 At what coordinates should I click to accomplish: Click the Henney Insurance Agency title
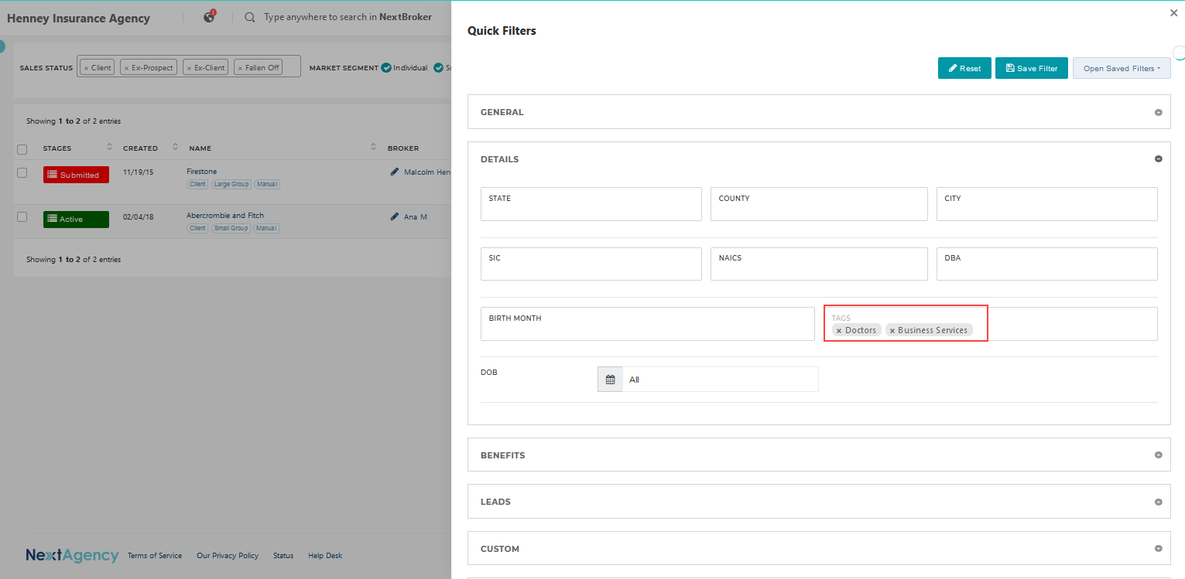pyautogui.click(x=78, y=18)
